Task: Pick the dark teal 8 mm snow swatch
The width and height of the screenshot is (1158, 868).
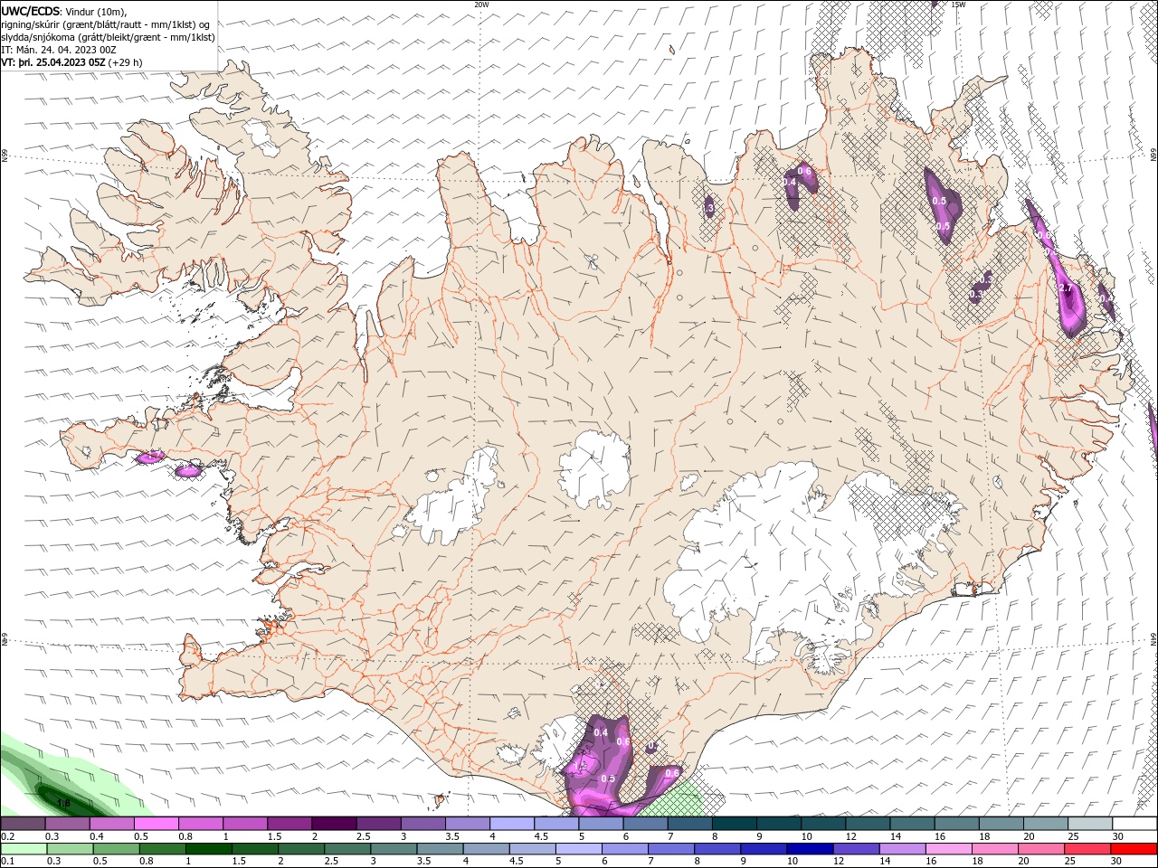Action: click(733, 824)
